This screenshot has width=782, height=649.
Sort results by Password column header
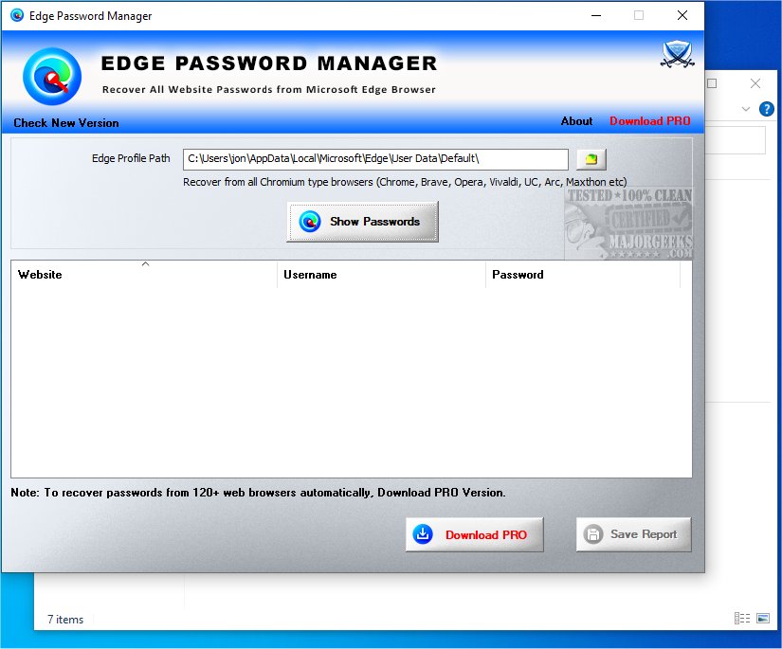(582, 275)
